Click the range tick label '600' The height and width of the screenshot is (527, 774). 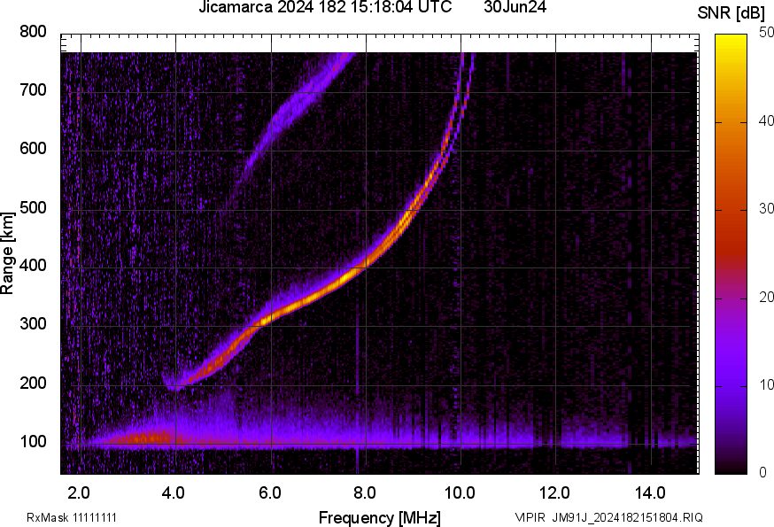pyautogui.click(x=33, y=149)
